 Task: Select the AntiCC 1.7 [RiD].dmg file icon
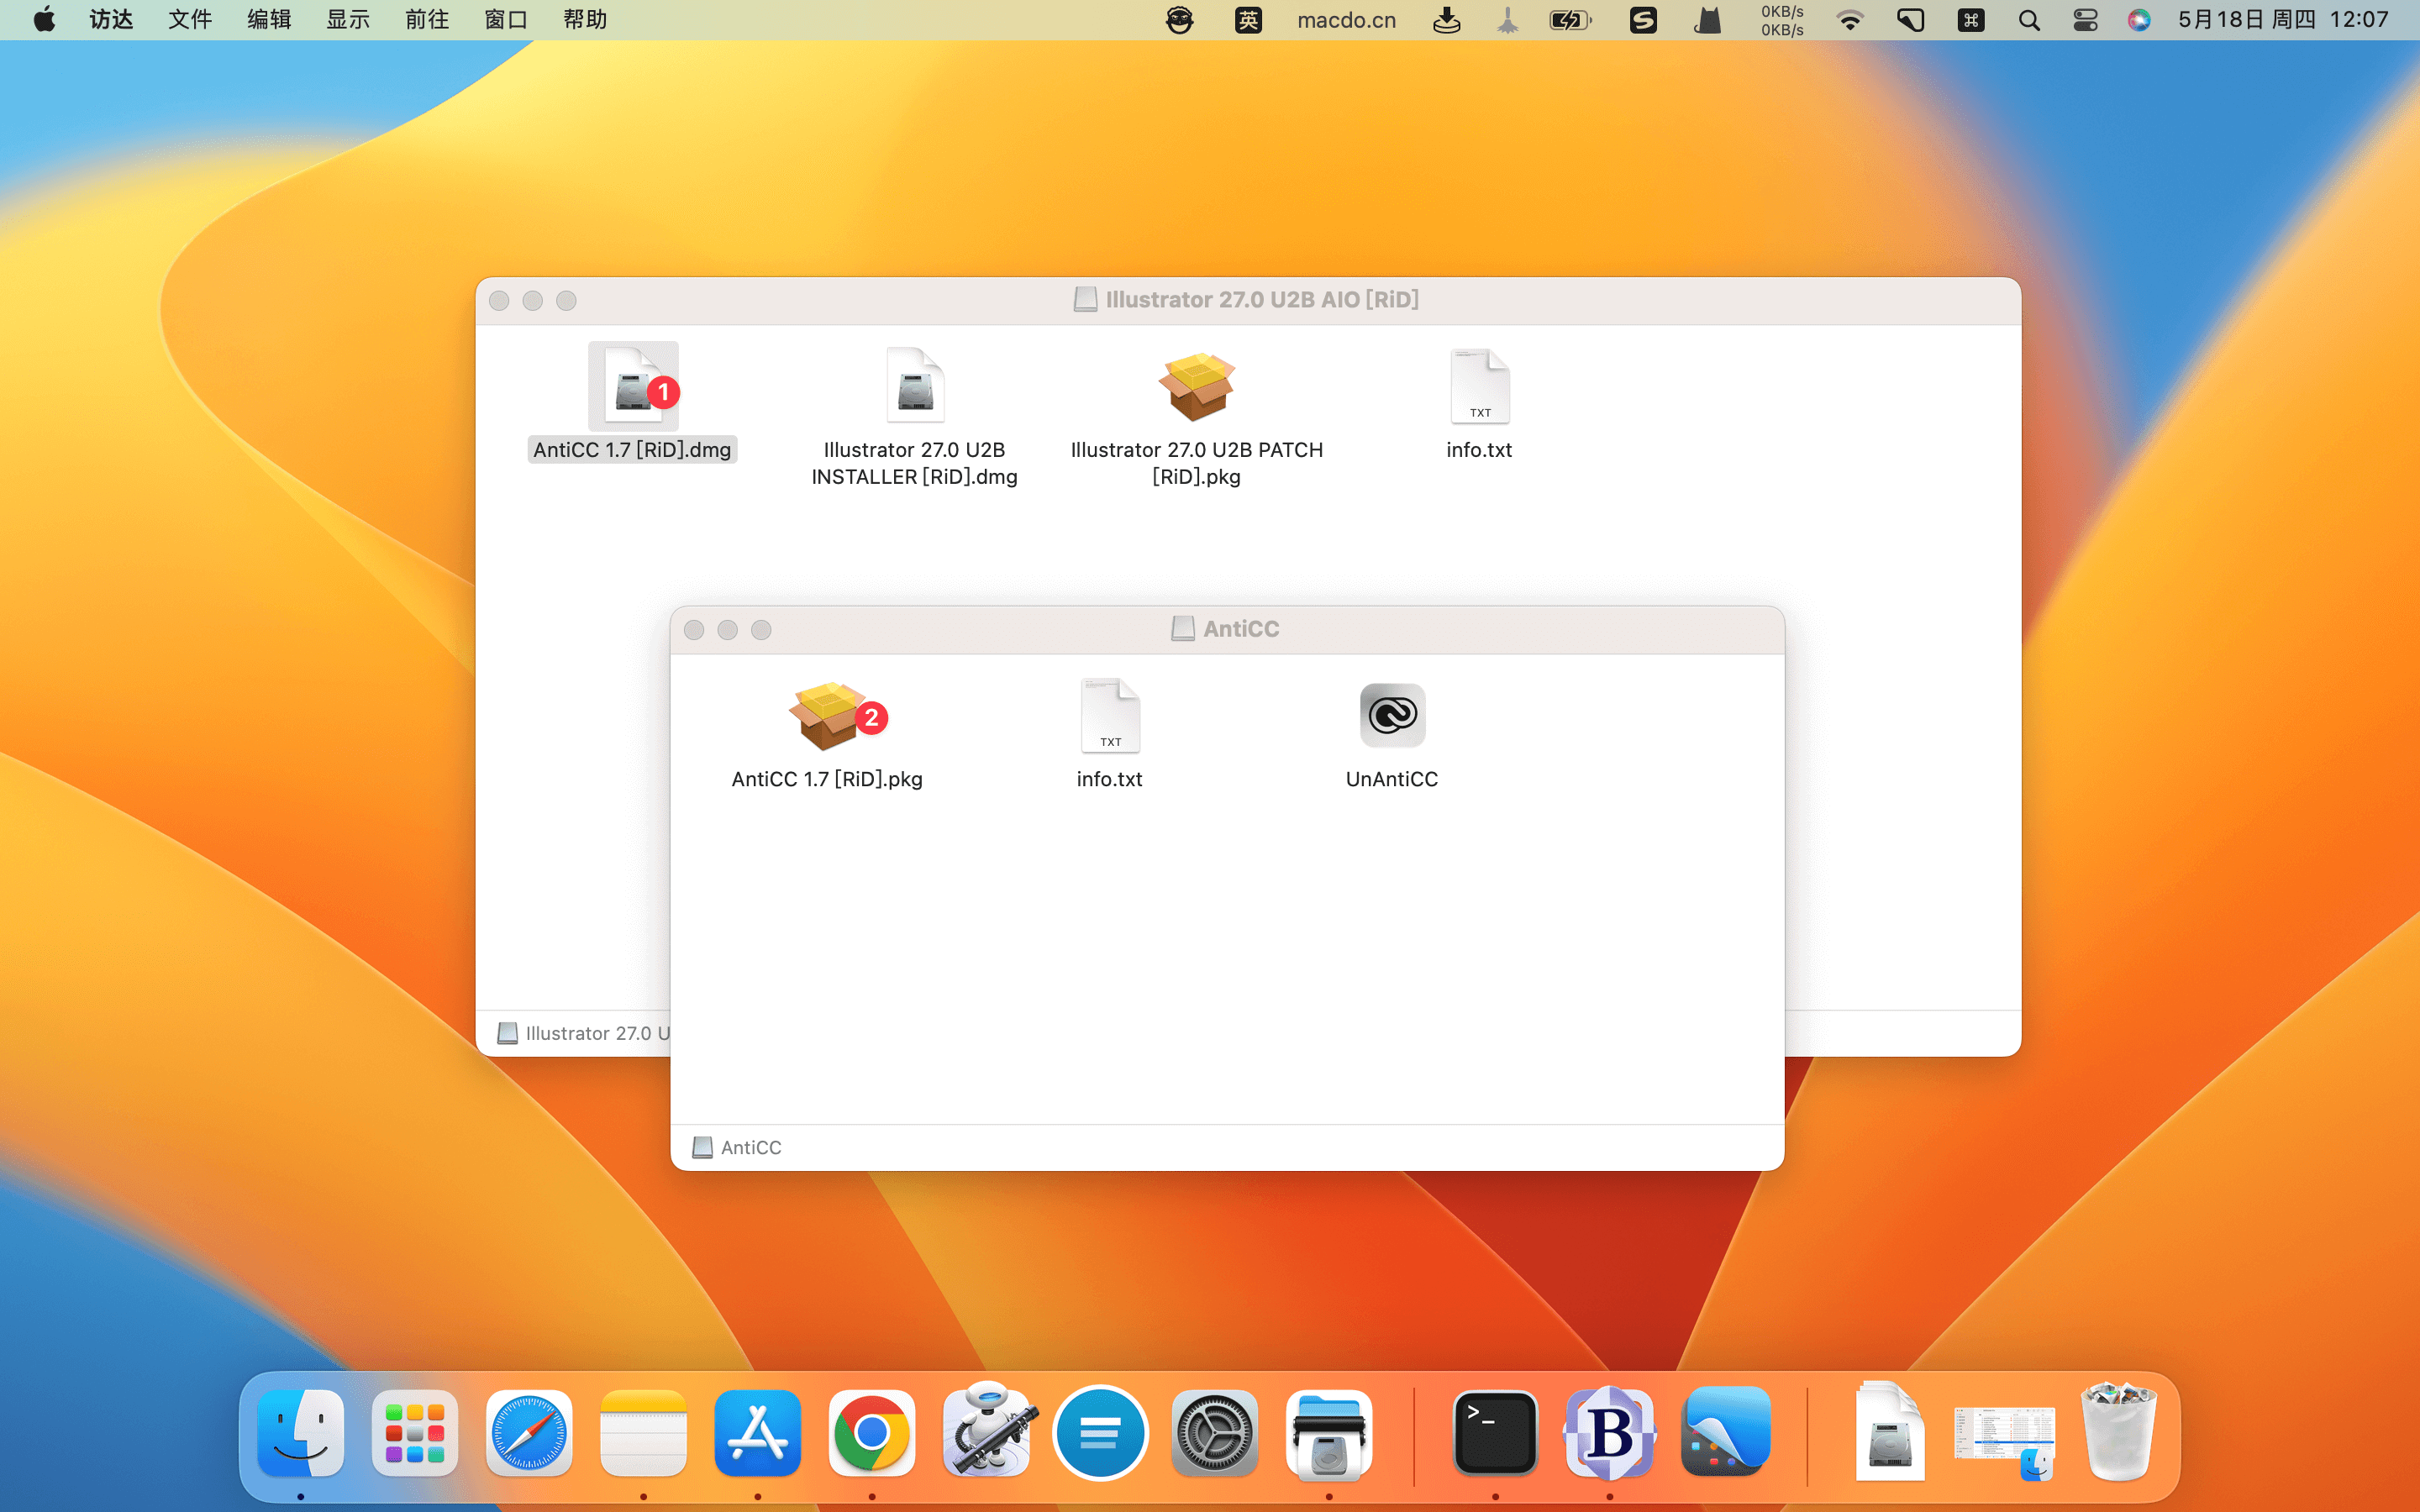[633, 387]
